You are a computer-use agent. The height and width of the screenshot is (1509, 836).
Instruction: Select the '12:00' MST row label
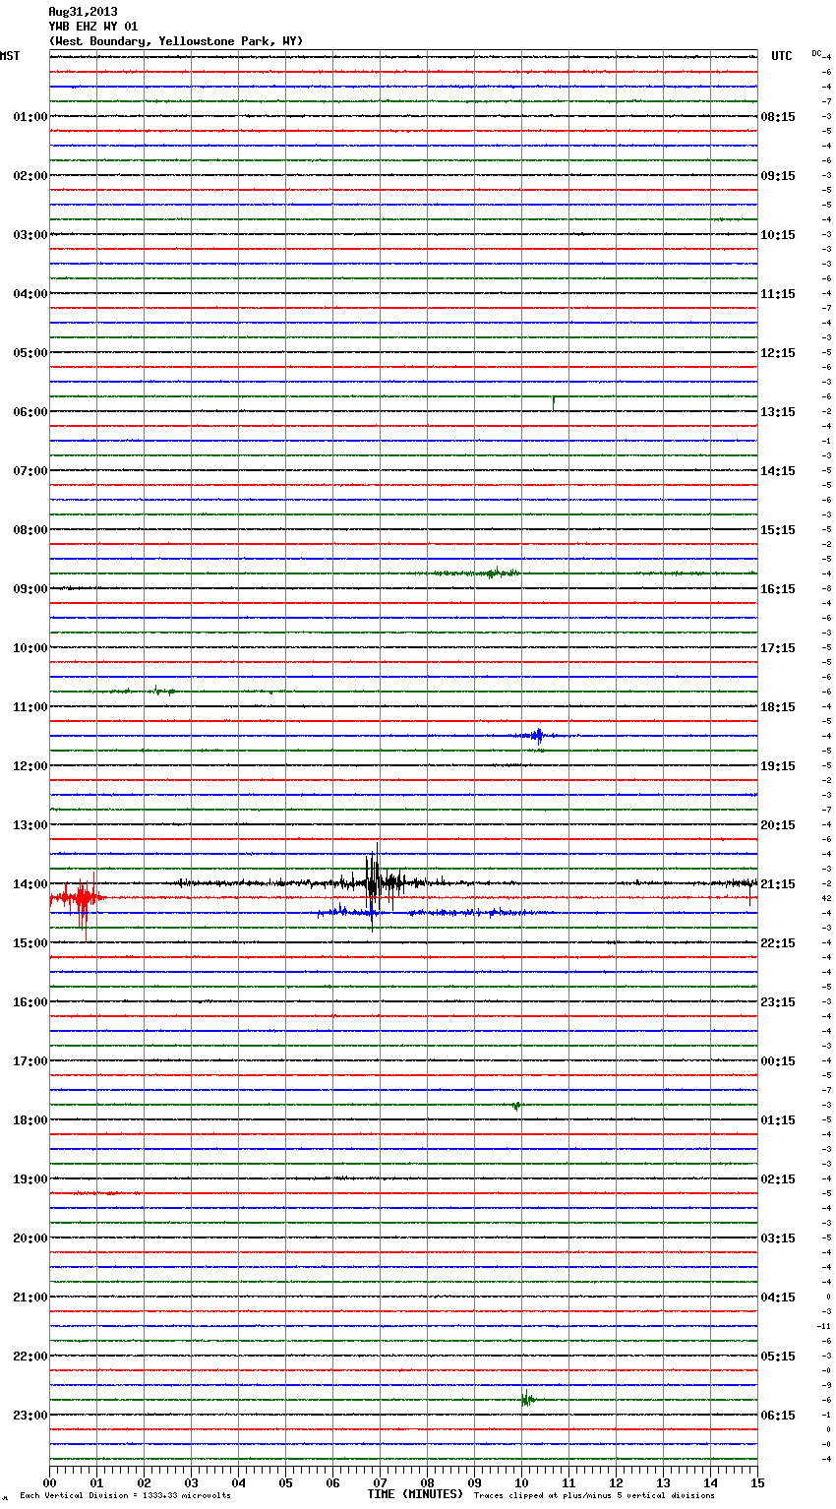tap(30, 766)
